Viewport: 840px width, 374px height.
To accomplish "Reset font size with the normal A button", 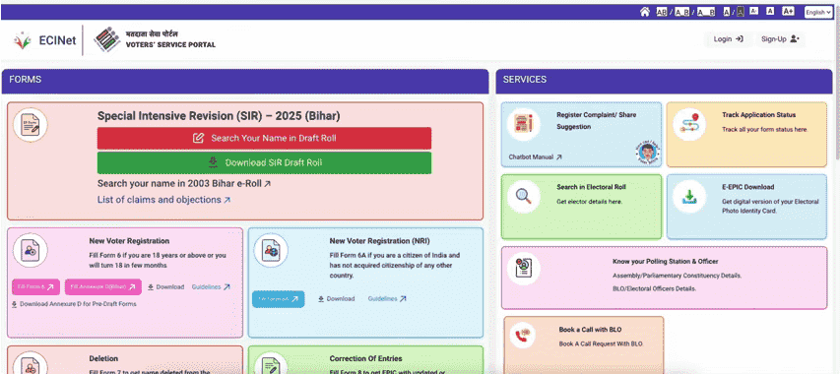I will (x=770, y=11).
